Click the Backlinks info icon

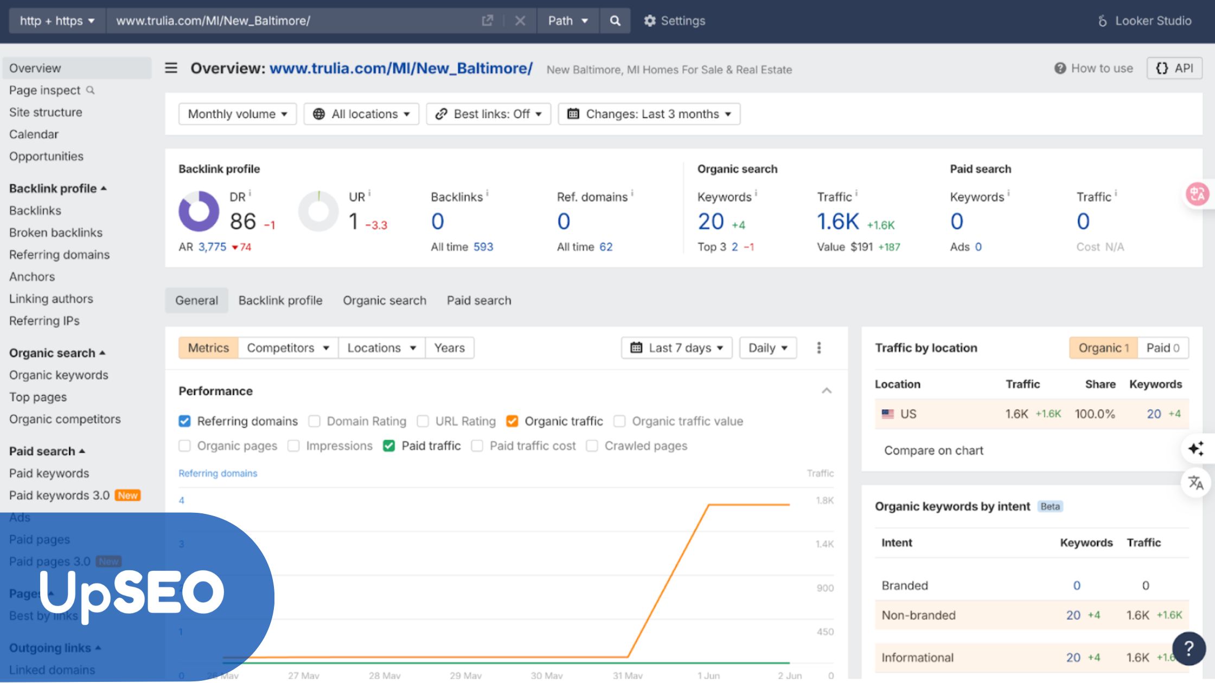pyautogui.click(x=487, y=192)
